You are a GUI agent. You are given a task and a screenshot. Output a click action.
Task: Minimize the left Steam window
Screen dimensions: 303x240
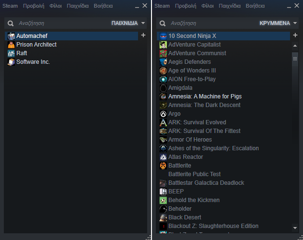click(137, 7)
